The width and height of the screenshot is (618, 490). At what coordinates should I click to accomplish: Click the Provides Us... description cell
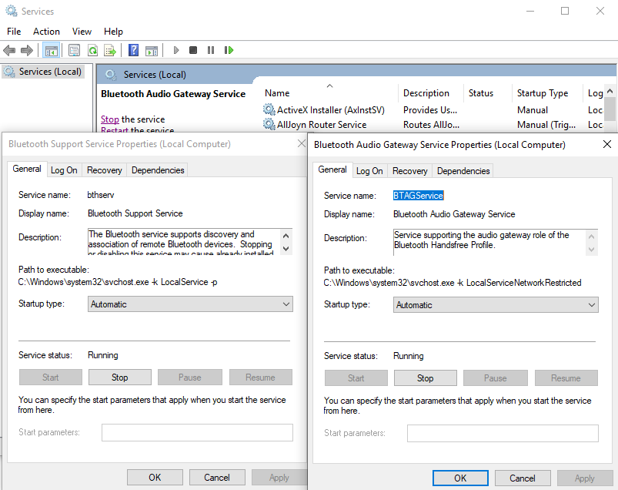coord(430,110)
